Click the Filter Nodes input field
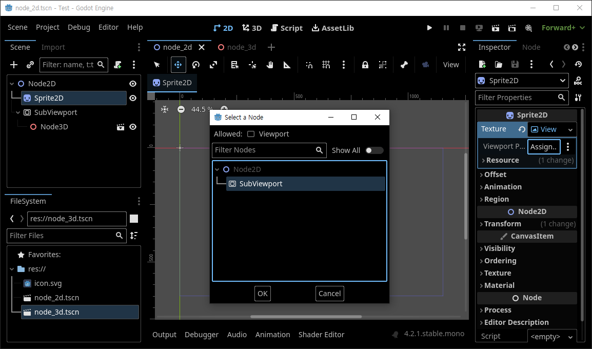This screenshot has height=349, width=592. [269, 150]
